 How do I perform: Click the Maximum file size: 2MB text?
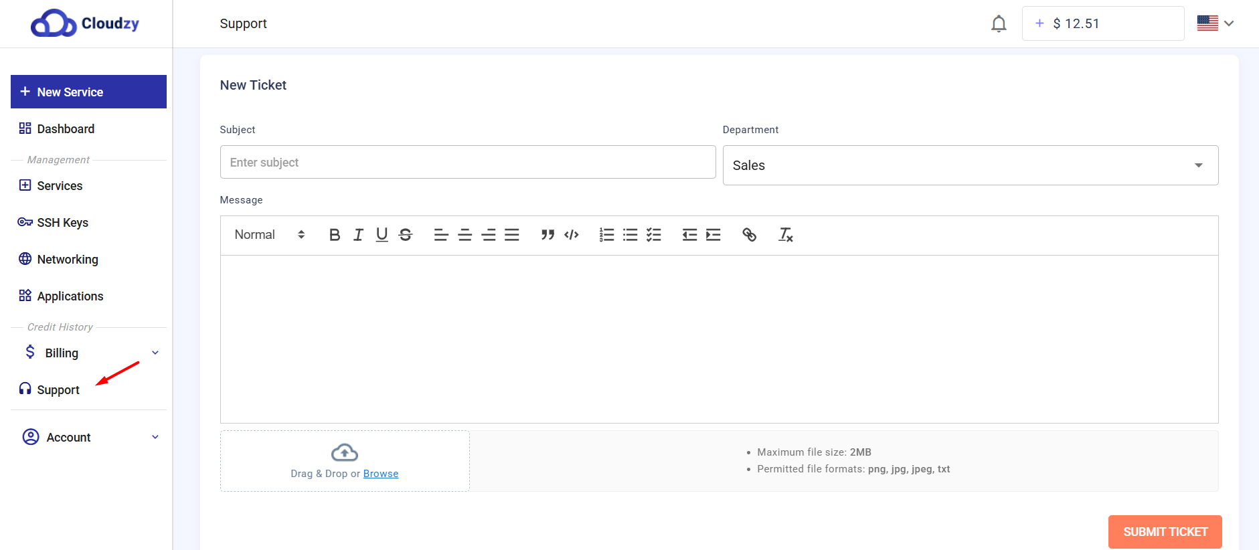click(814, 452)
